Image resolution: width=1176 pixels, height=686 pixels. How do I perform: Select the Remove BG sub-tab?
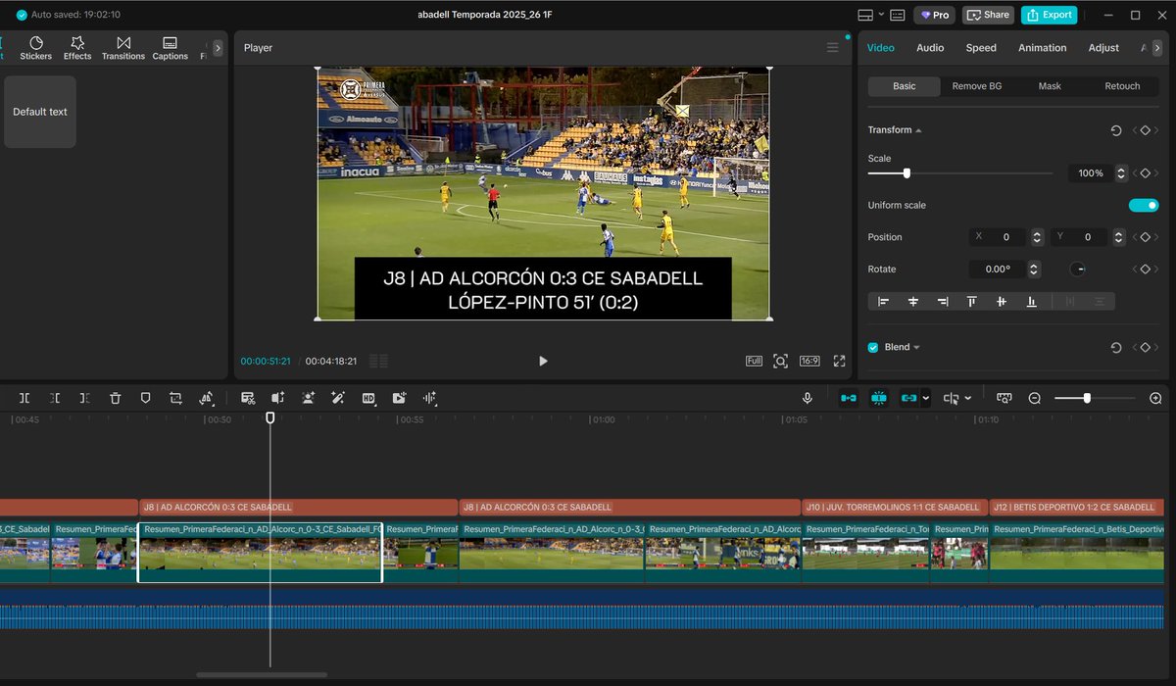977,86
